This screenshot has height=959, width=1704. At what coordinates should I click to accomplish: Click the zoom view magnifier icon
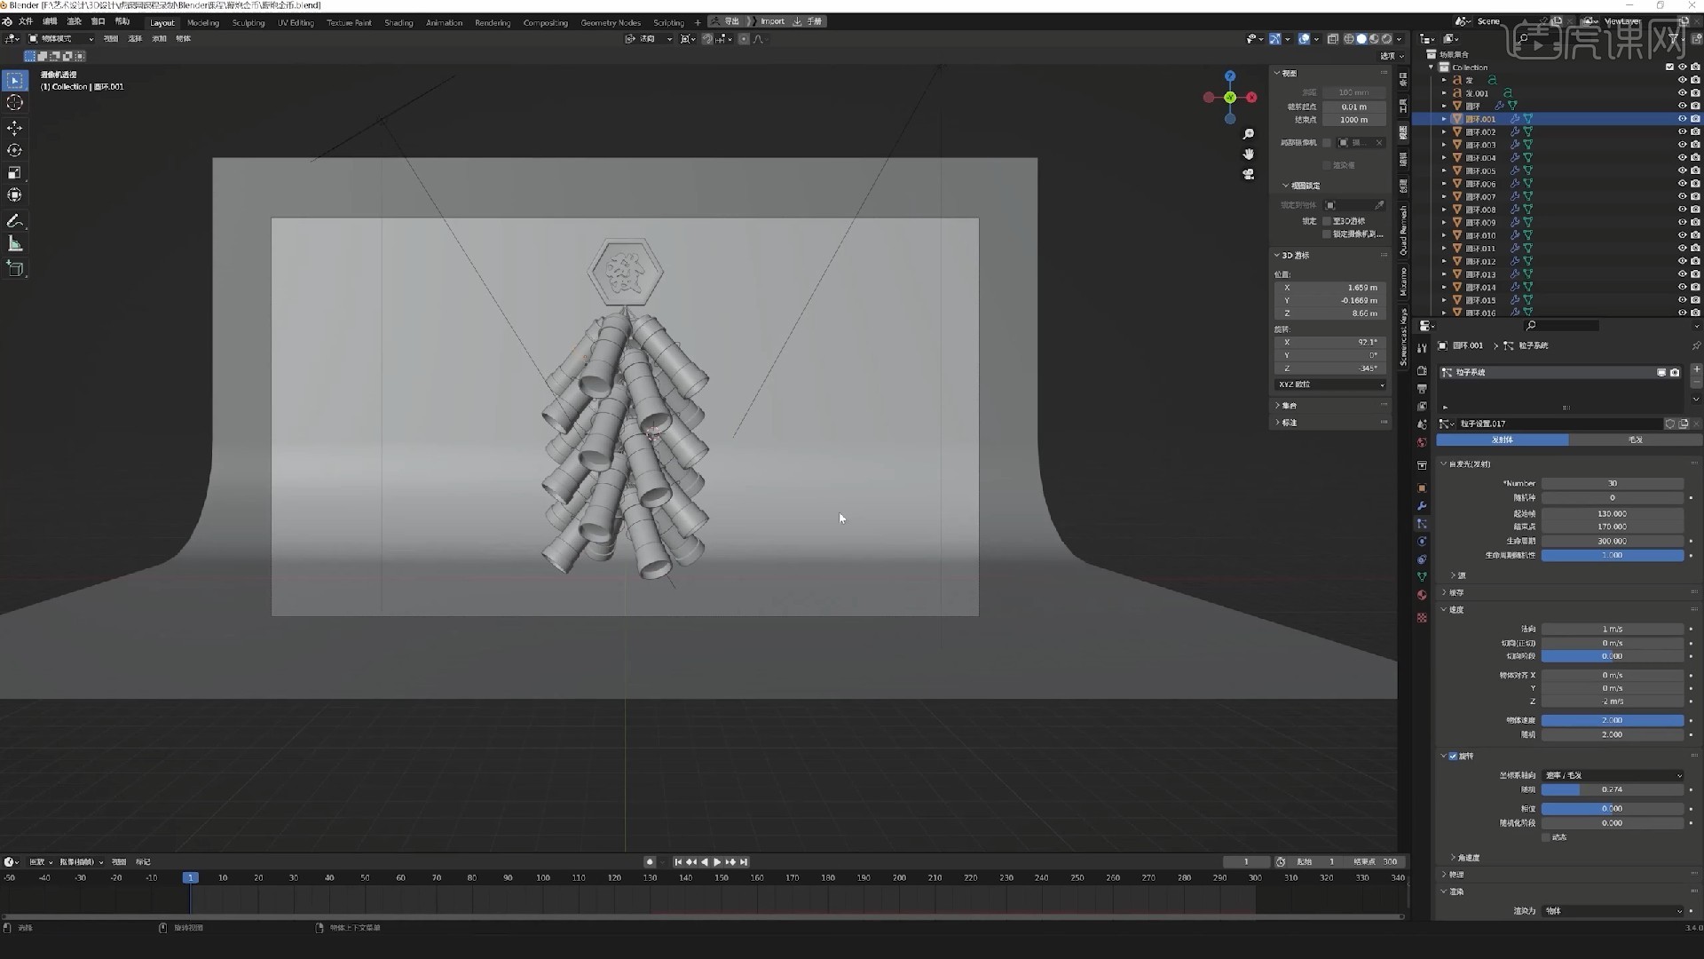(x=1249, y=134)
